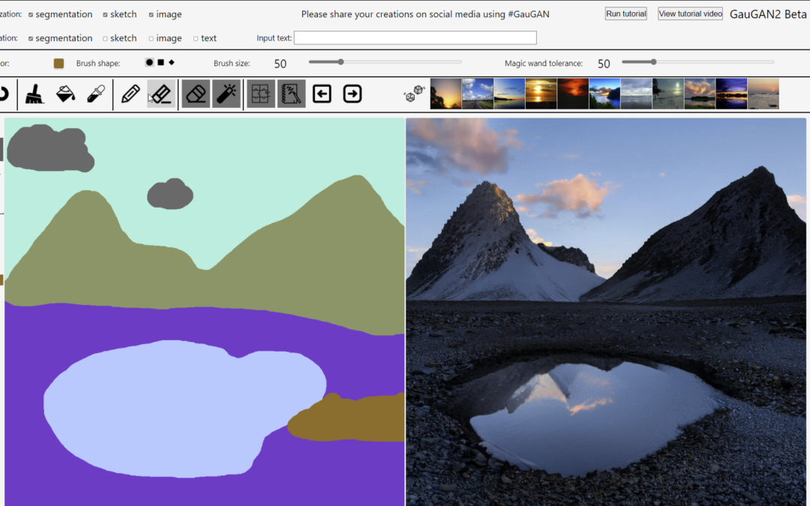Pick a color with the Eyedropper tool
Screen dimensions: 810x506
coord(96,94)
